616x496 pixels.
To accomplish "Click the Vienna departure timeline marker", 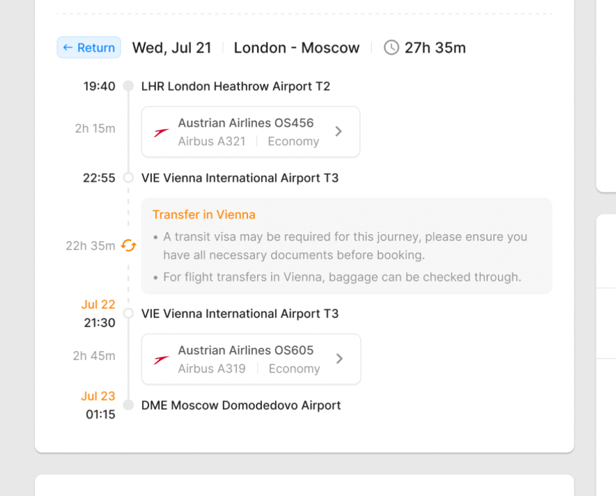I will coord(128,314).
